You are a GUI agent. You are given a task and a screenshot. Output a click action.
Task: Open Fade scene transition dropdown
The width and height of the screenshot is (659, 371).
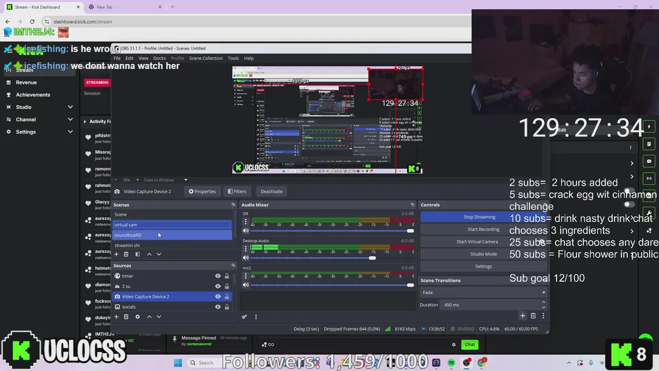tap(483, 292)
